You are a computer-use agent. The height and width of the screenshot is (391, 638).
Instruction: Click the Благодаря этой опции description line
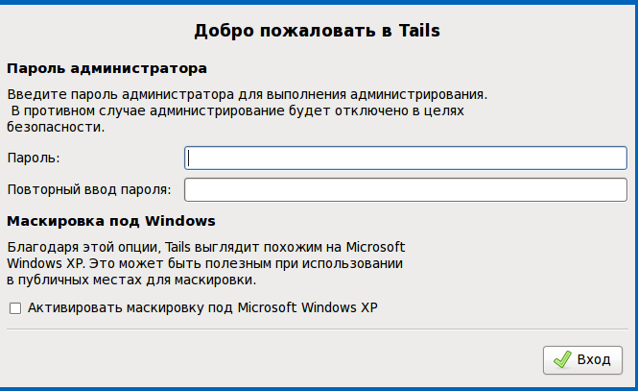click(x=206, y=248)
